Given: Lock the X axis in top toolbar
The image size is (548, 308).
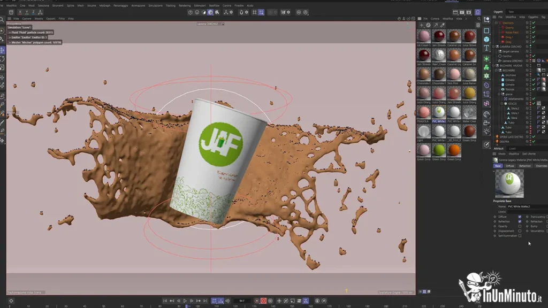Looking at the screenshot, I should (x=20, y=12).
